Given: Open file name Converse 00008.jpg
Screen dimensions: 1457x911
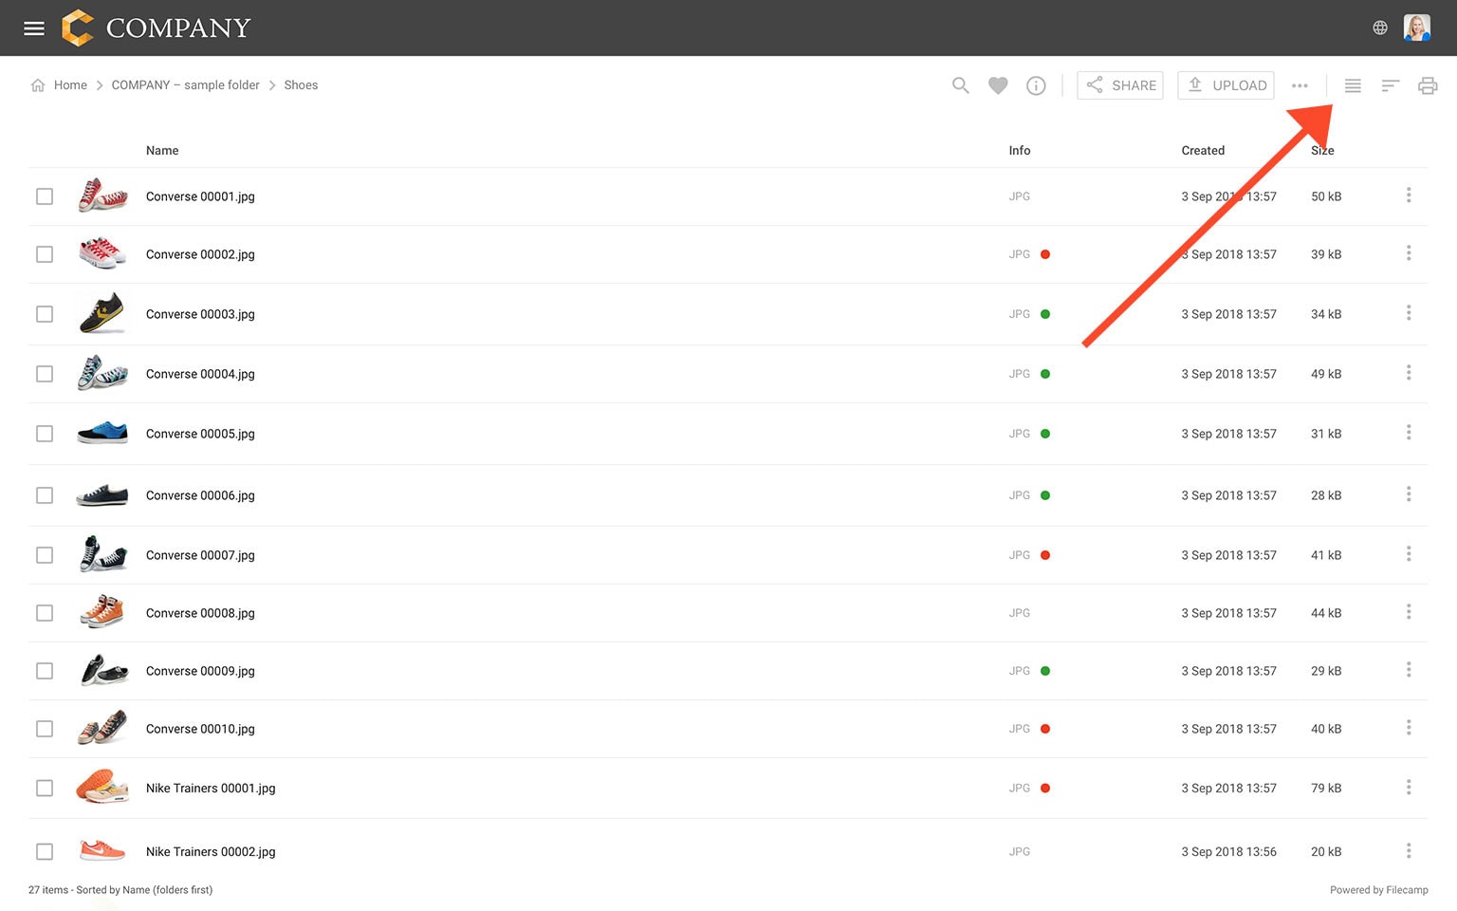Looking at the screenshot, I should pyautogui.click(x=200, y=613).
